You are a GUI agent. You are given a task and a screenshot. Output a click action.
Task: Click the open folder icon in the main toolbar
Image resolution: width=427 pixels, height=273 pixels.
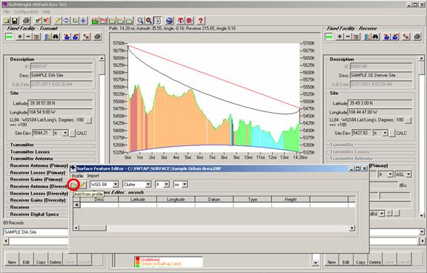[x=6, y=21]
